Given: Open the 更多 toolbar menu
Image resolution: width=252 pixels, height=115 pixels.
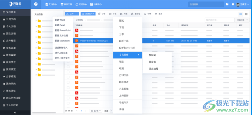Looking at the screenshot, I should 159,14.
